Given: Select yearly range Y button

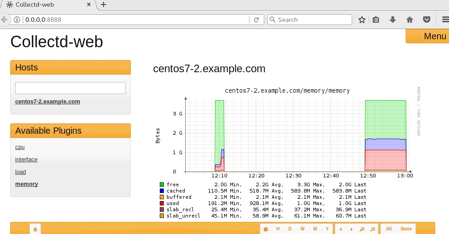Looking at the screenshot, I should click(327, 229).
